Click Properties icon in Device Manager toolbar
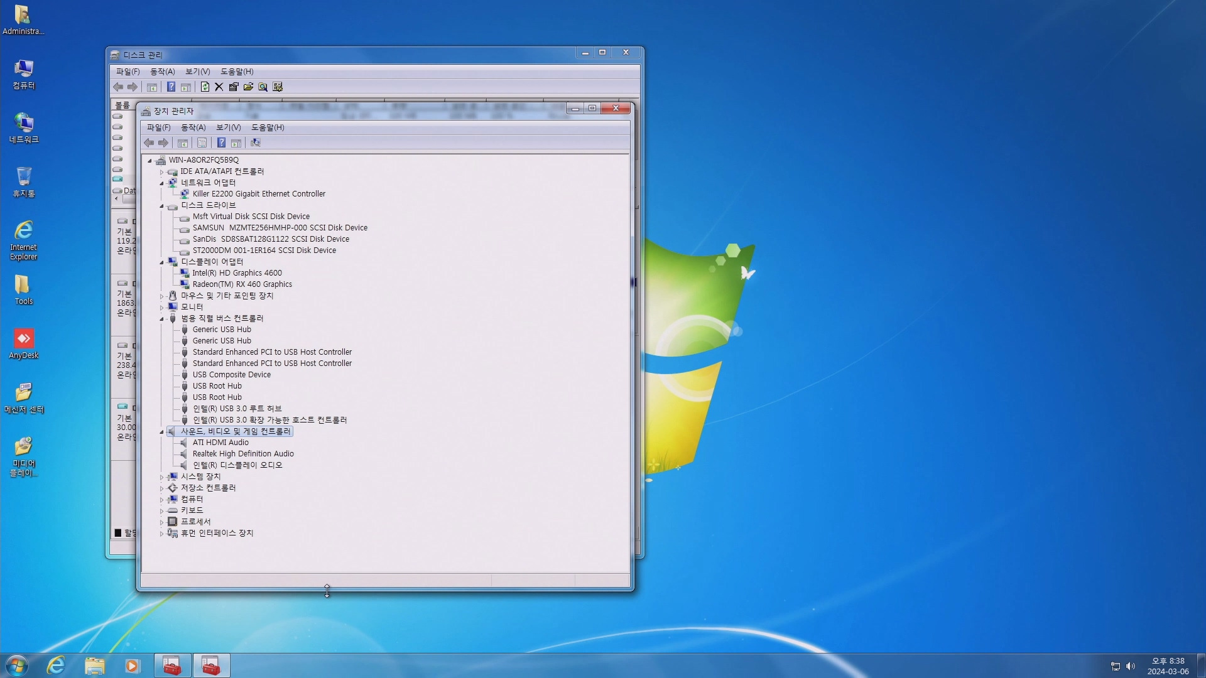The width and height of the screenshot is (1206, 678). [x=202, y=143]
